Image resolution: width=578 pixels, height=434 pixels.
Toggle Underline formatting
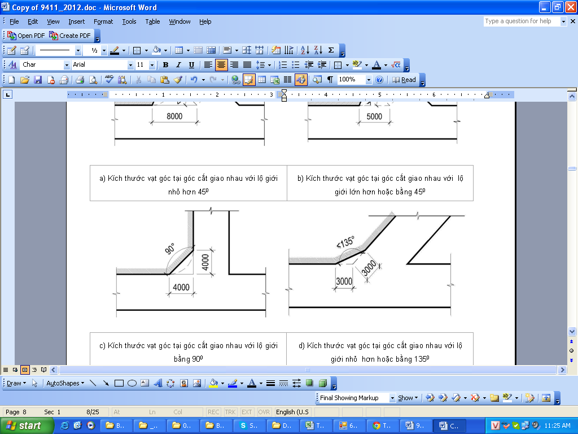(x=191, y=65)
